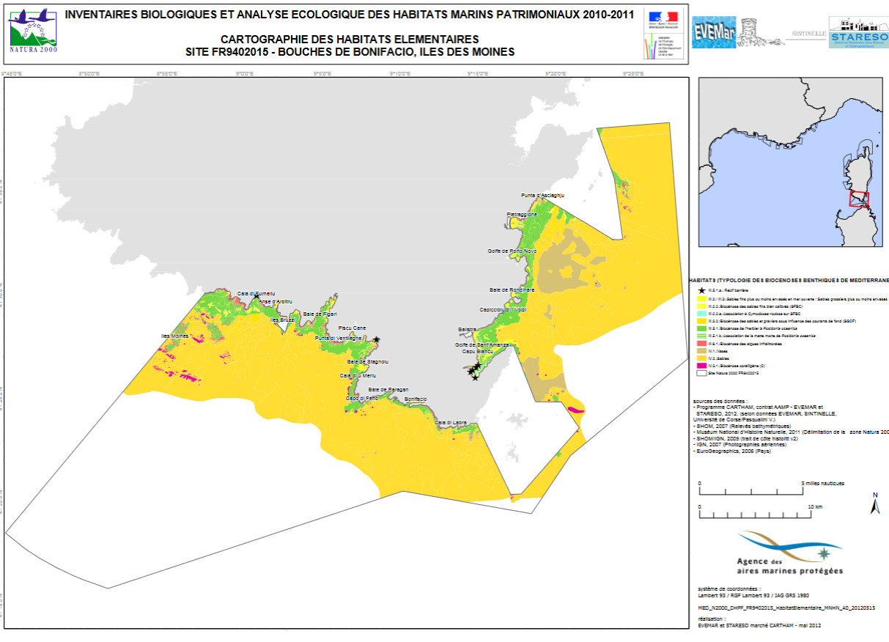
Task: Select the black star Récif barrière legend symbol
Action: (703, 291)
